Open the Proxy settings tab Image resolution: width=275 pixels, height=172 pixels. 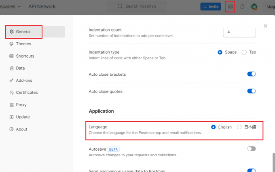tap(21, 105)
